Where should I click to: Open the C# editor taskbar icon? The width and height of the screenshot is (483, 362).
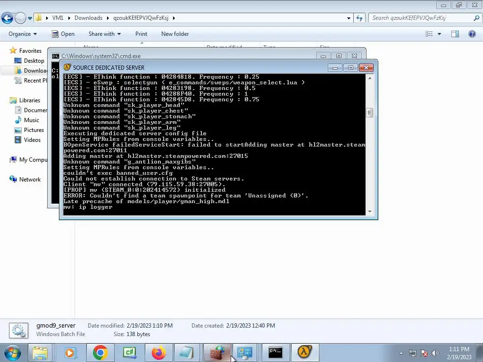pyautogui.click(x=129, y=353)
